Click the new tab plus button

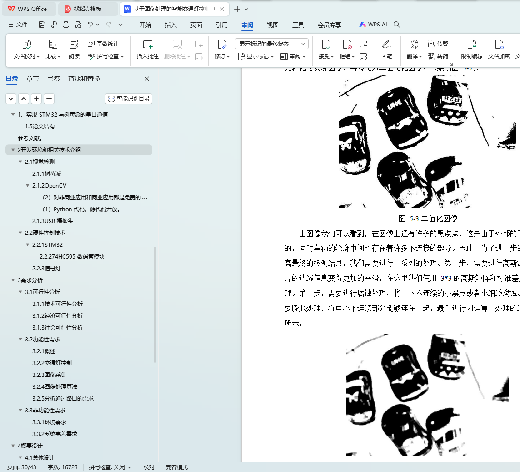237,9
